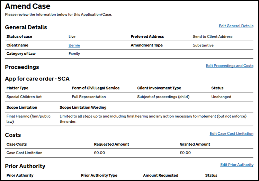
Task: Click the Live case status value
Action: pos(72,37)
